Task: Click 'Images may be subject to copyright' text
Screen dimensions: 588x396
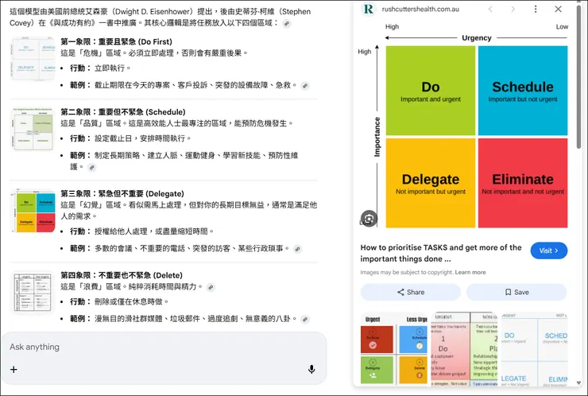Action: [407, 272]
